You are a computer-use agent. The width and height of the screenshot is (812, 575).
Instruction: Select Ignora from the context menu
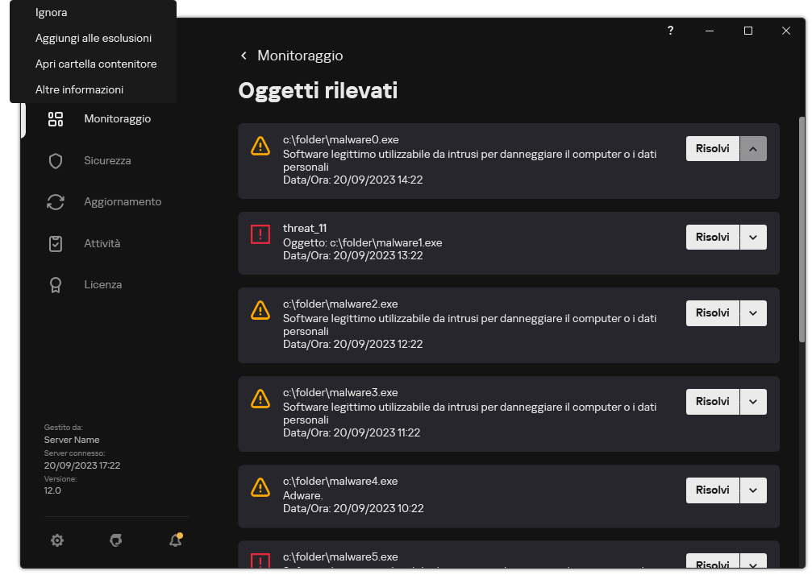(x=51, y=12)
